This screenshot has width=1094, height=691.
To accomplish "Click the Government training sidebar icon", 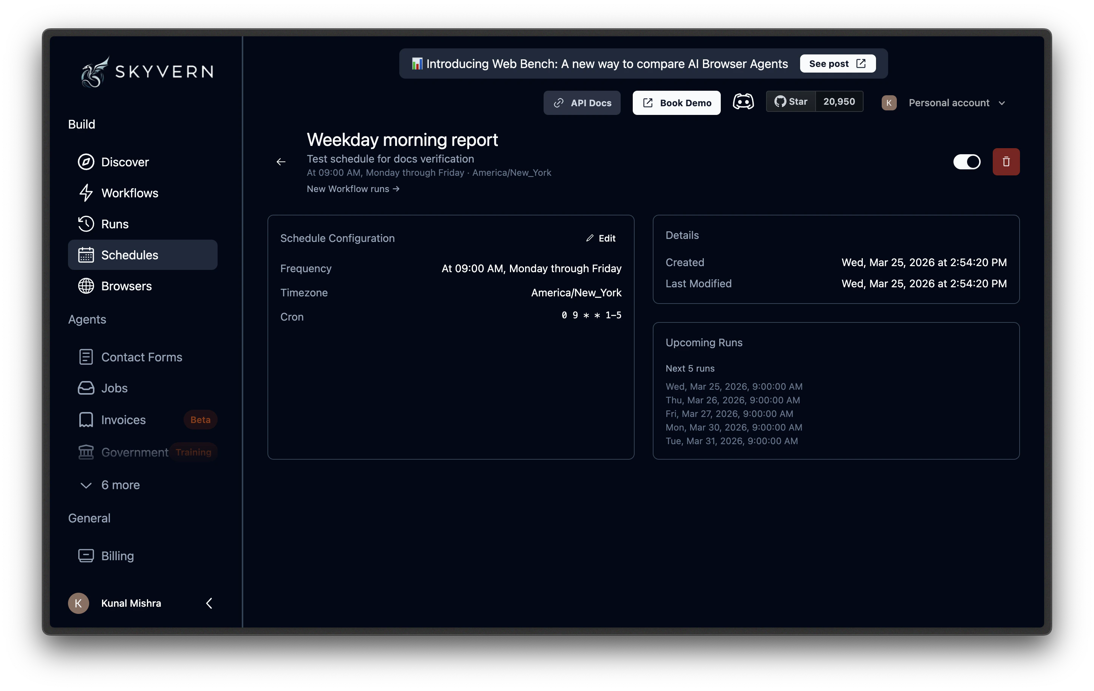I will pos(87,452).
